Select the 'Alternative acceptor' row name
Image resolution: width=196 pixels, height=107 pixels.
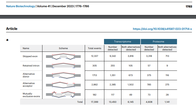29,85
